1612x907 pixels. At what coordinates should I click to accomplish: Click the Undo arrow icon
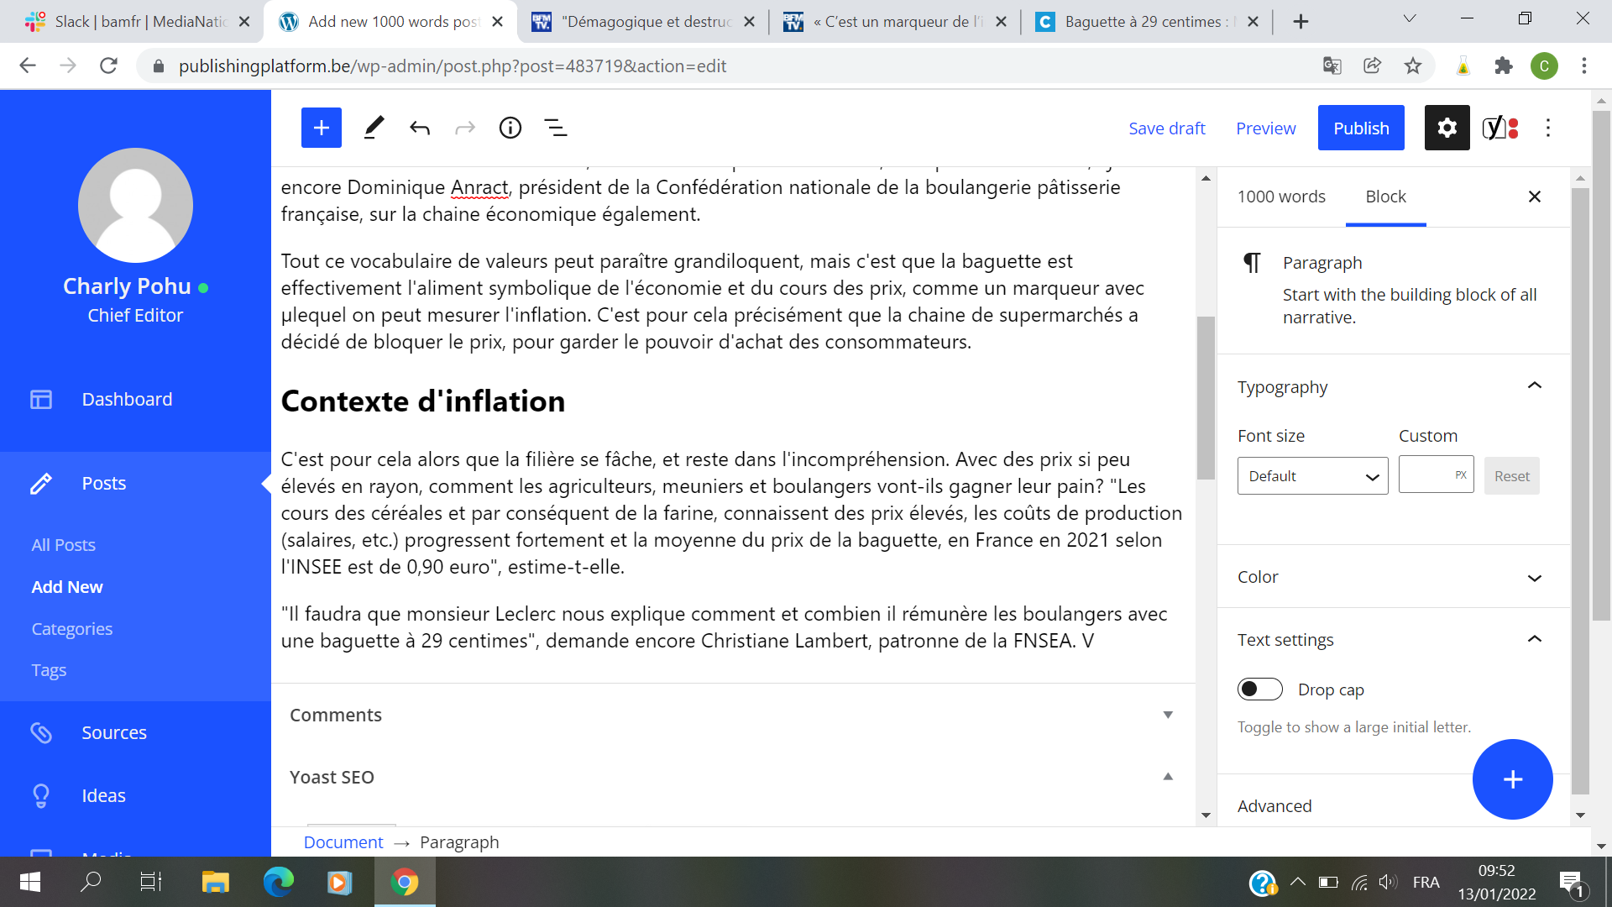click(x=420, y=128)
